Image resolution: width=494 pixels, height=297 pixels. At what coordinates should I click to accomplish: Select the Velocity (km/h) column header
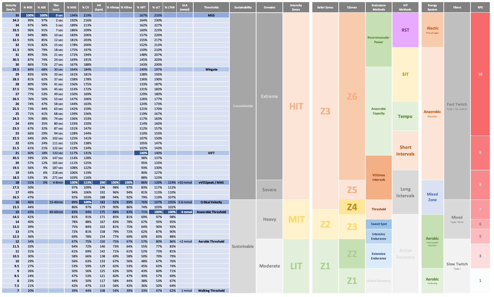point(11,7)
